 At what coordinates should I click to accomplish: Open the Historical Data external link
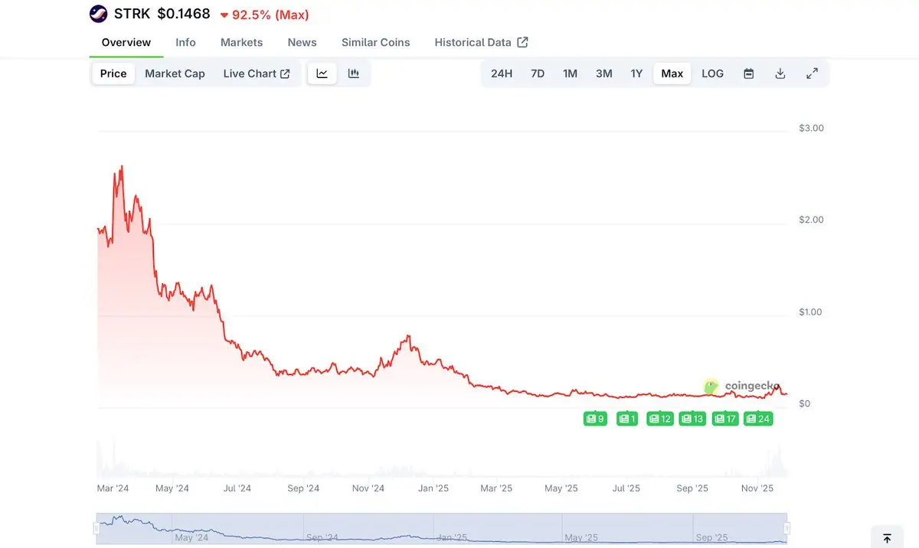pos(481,42)
